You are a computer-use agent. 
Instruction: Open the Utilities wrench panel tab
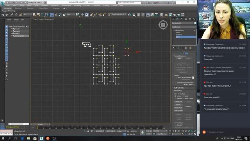(194, 19)
